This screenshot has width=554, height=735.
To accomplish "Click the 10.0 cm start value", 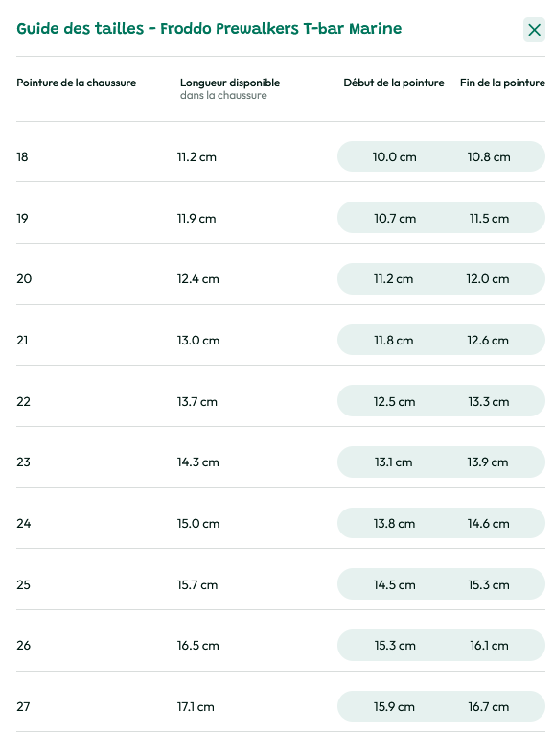I will tap(394, 157).
